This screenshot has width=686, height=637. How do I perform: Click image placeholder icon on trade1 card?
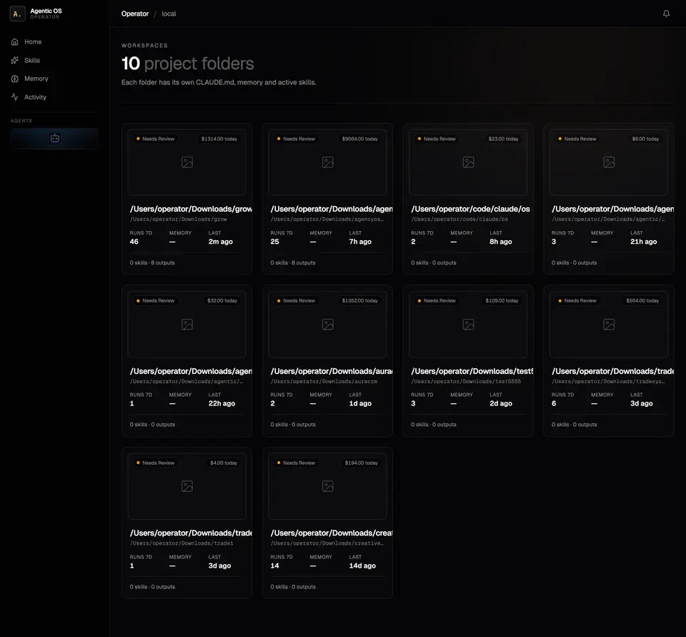click(187, 486)
